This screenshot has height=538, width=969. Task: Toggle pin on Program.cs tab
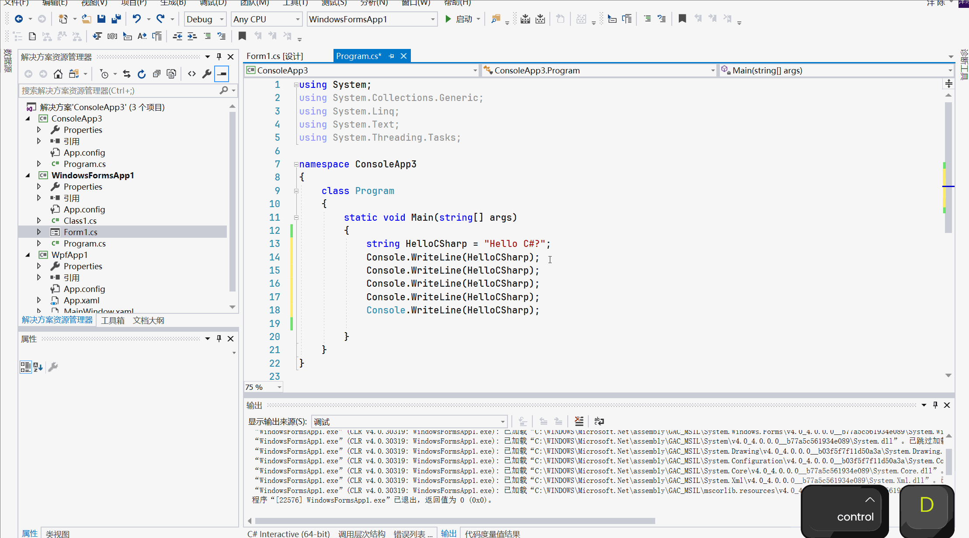click(392, 56)
